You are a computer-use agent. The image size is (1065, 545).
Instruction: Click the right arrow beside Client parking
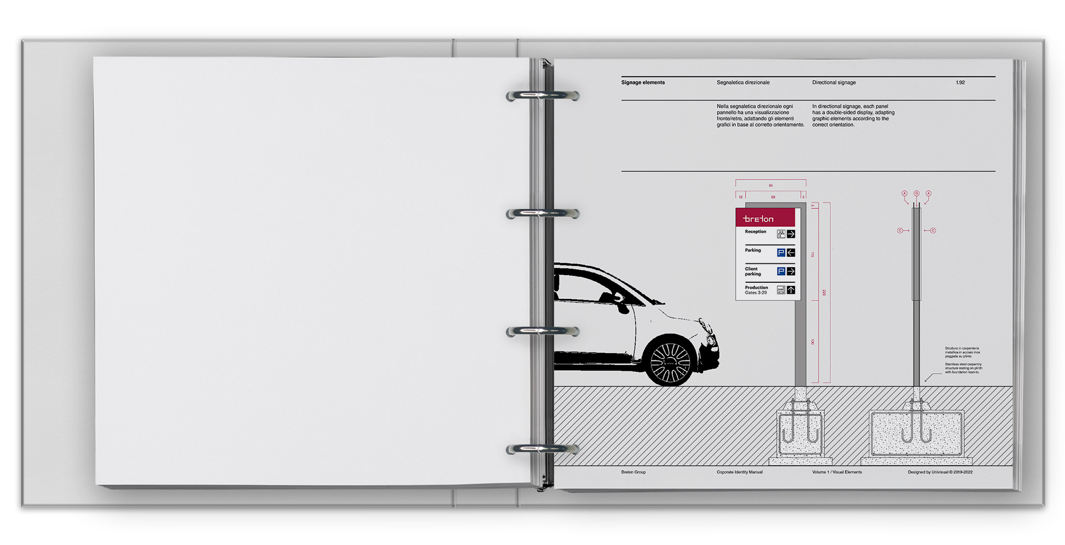791,271
